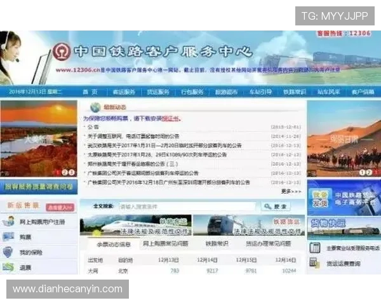Click the 出发地 column header
The image size is (381, 305).
95,261
